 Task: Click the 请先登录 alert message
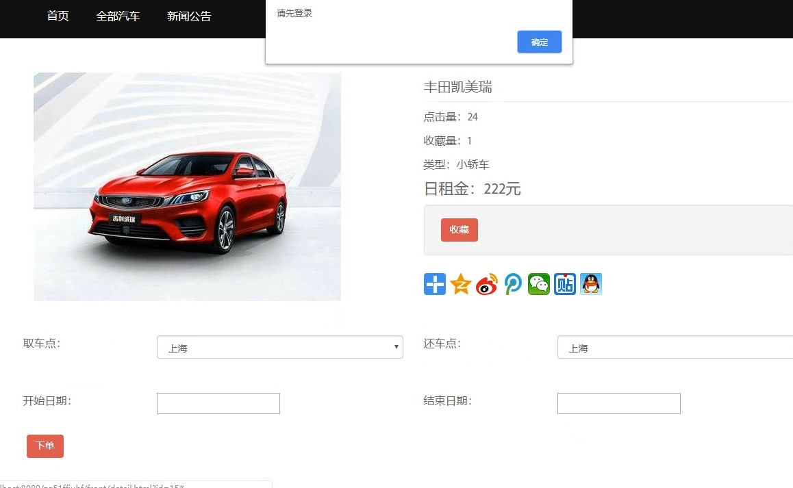294,13
